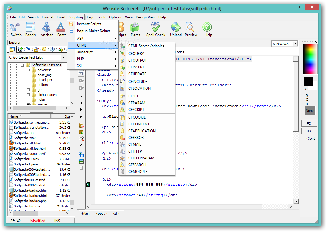Viewport: 327px width, 232px height.
Task: Sort files by Size column
Action: coord(61,116)
